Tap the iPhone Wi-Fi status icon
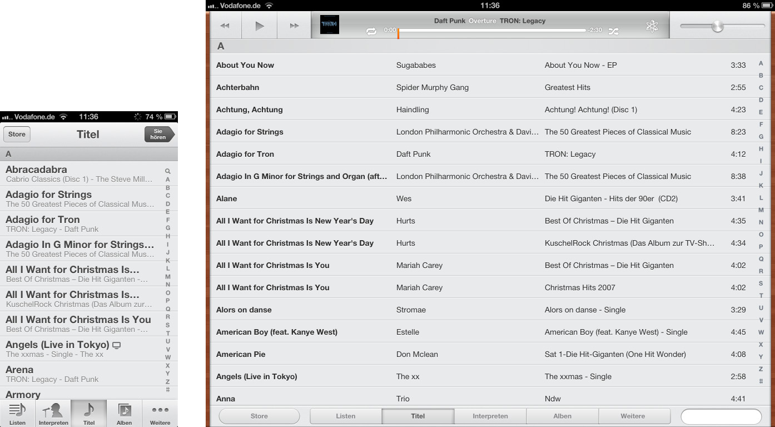The height and width of the screenshot is (427, 775). (x=63, y=117)
